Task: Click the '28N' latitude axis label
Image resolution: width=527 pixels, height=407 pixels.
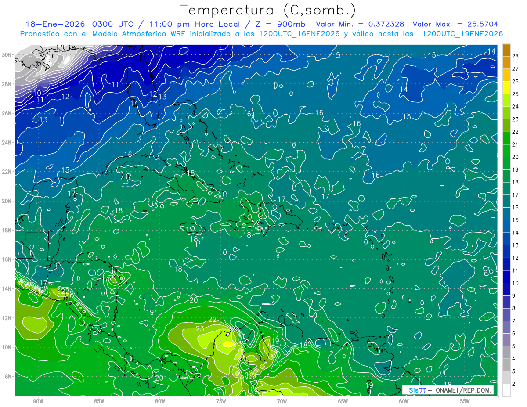Action: pos(7,84)
